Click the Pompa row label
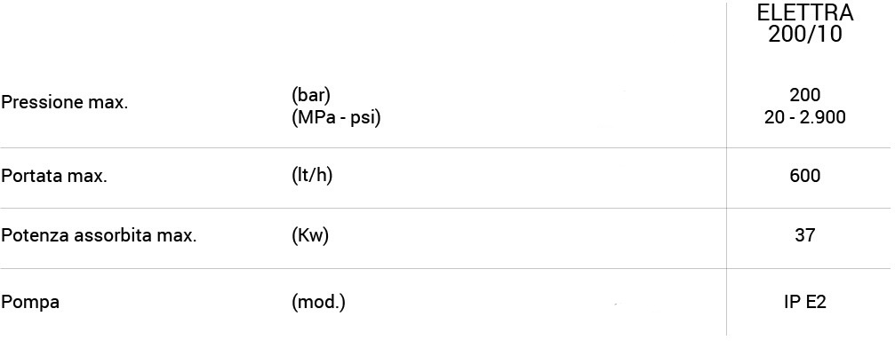Image resolution: width=895 pixels, height=364 pixels. click(x=30, y=303)
